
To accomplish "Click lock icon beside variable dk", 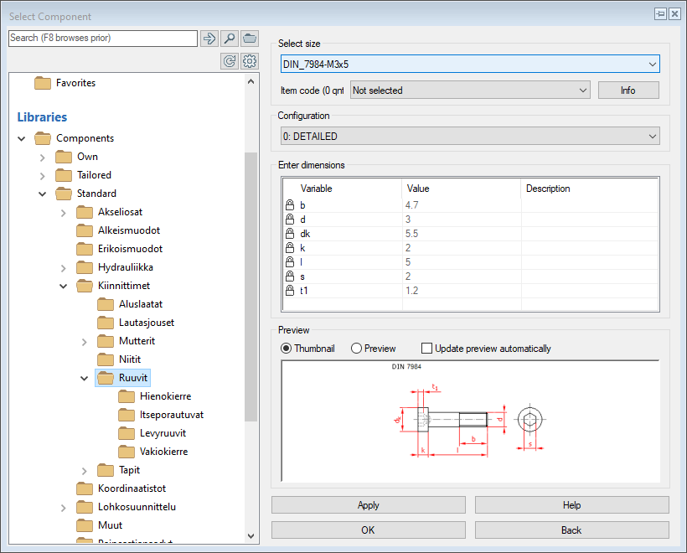I will [290, 234].
